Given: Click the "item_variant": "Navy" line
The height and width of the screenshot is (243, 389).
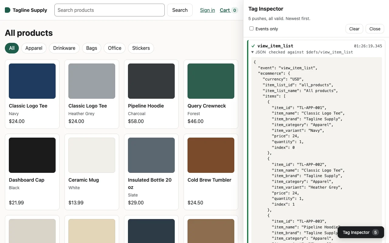Looking at the screenshot, I should (x=298, y=130).
